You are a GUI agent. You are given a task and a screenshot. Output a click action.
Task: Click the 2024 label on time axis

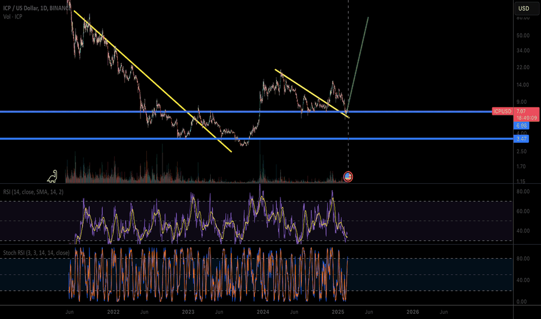coord(263,312)
